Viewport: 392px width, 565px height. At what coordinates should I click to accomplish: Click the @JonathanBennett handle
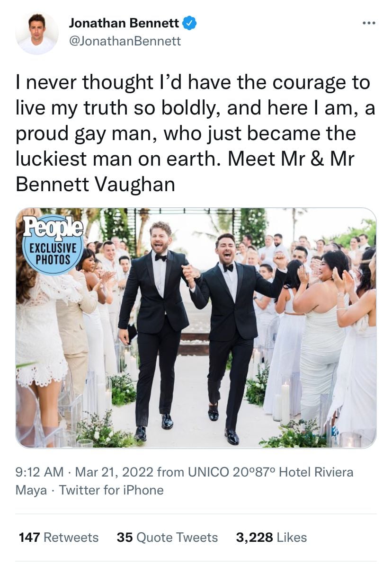(125, 41)
